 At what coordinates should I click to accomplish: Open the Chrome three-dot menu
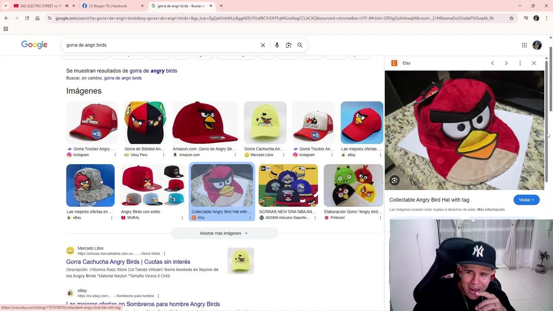click(547, 18)
